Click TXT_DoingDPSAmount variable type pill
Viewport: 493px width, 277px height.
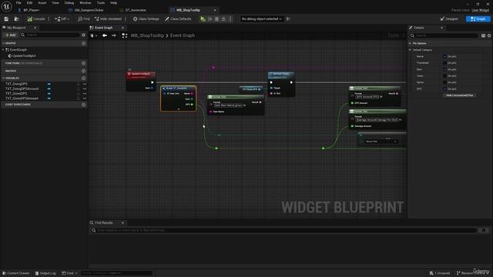[x=49, y=89]
